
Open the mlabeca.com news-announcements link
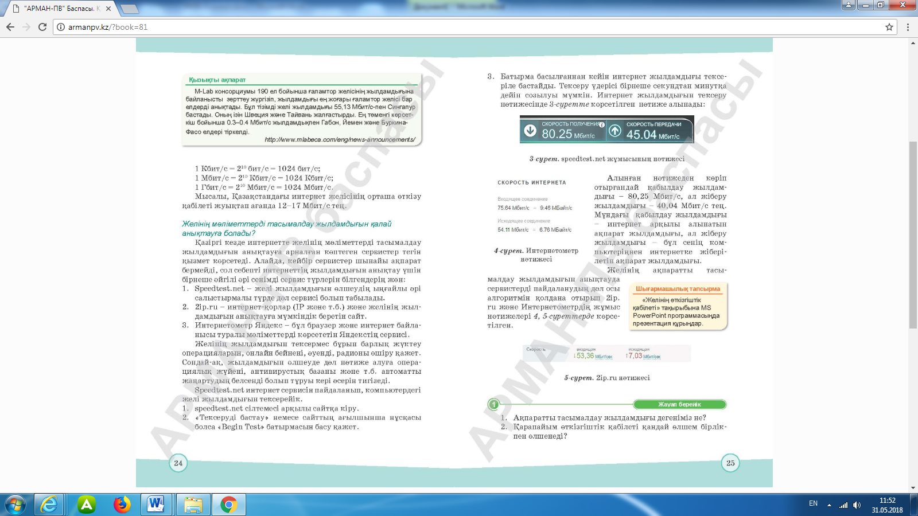(x=340, y=139)
